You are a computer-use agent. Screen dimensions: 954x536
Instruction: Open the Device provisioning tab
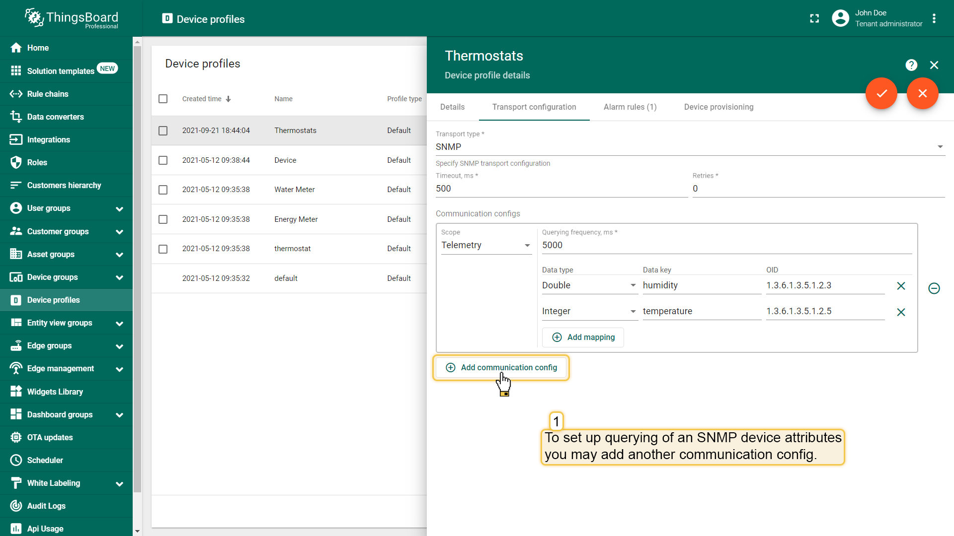coord(718,107)
